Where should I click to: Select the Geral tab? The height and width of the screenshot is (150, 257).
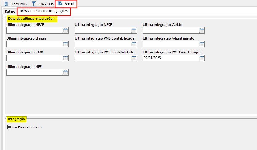(x=66, y=4)
